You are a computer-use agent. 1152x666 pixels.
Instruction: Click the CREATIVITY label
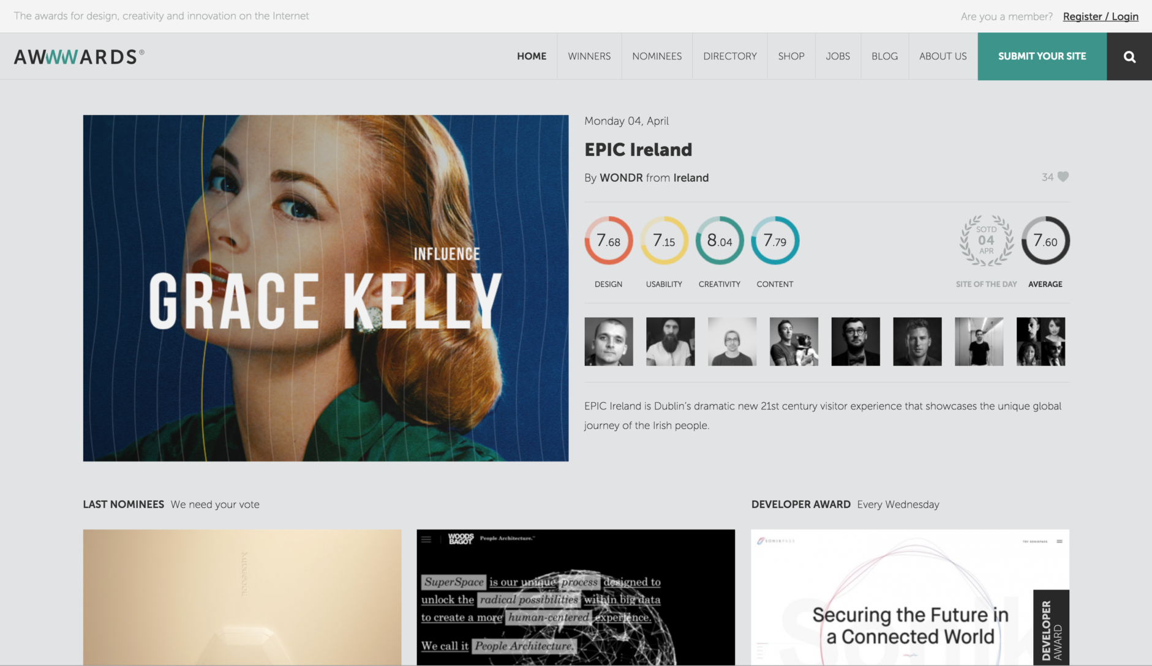tap(720, 284)
